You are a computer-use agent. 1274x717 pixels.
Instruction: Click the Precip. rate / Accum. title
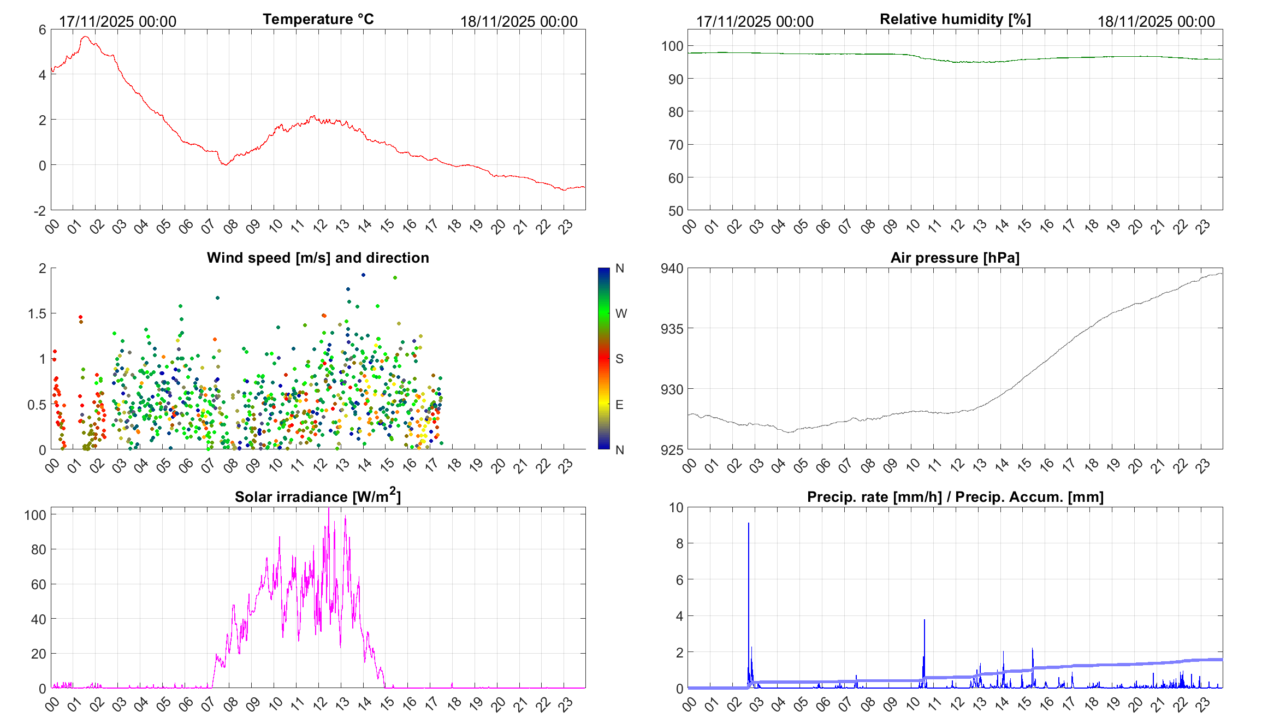click(x=955, y=497)
